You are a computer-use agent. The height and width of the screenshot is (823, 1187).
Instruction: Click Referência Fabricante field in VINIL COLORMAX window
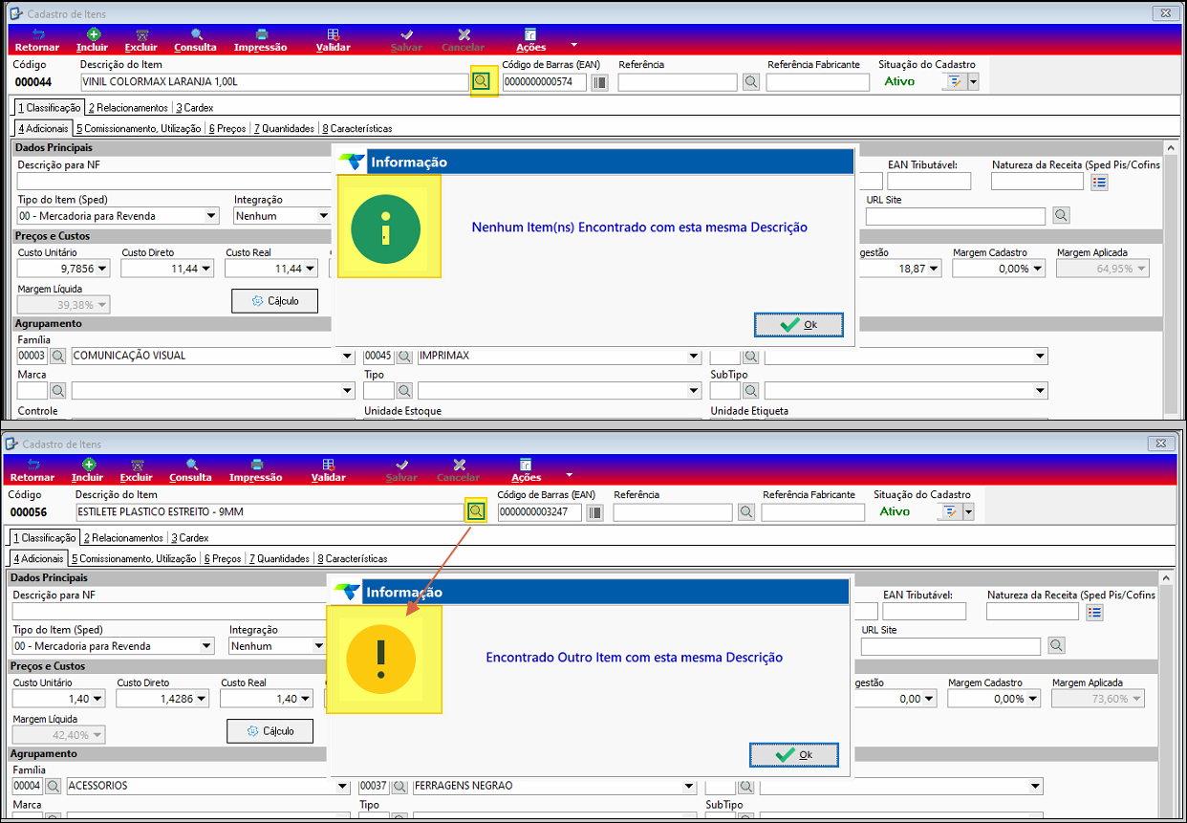tap(817, 82)
